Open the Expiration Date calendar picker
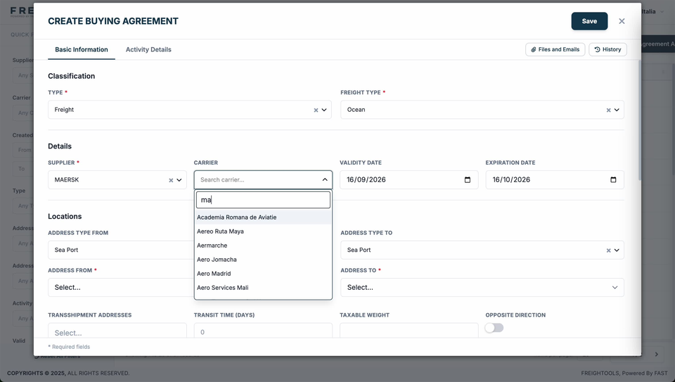The height and width of the screenshot is (382, 675). 613,180
